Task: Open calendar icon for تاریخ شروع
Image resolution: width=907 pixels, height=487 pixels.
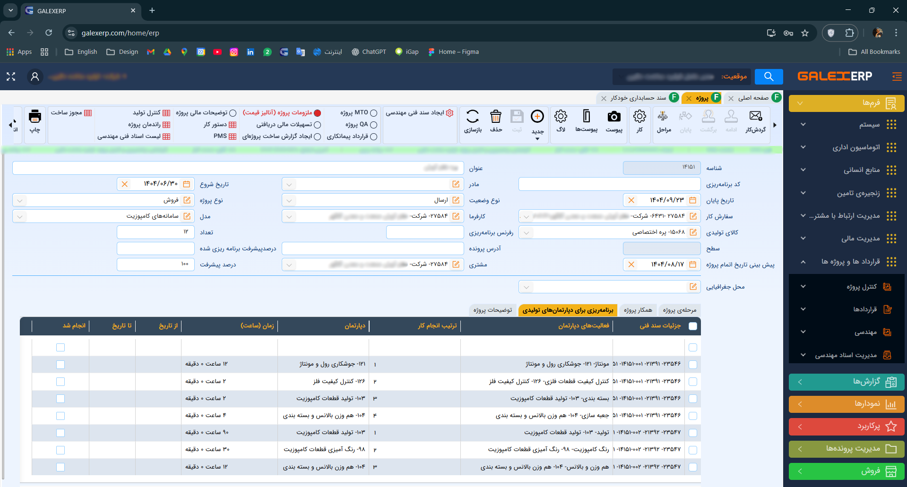Action: coord(187,184)
